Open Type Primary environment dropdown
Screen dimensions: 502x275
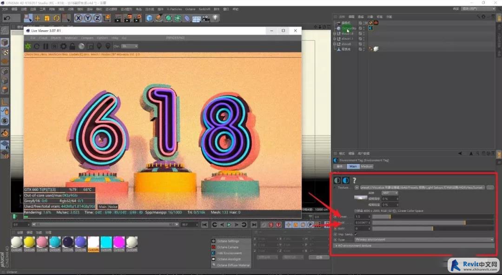tap(424, 240)
